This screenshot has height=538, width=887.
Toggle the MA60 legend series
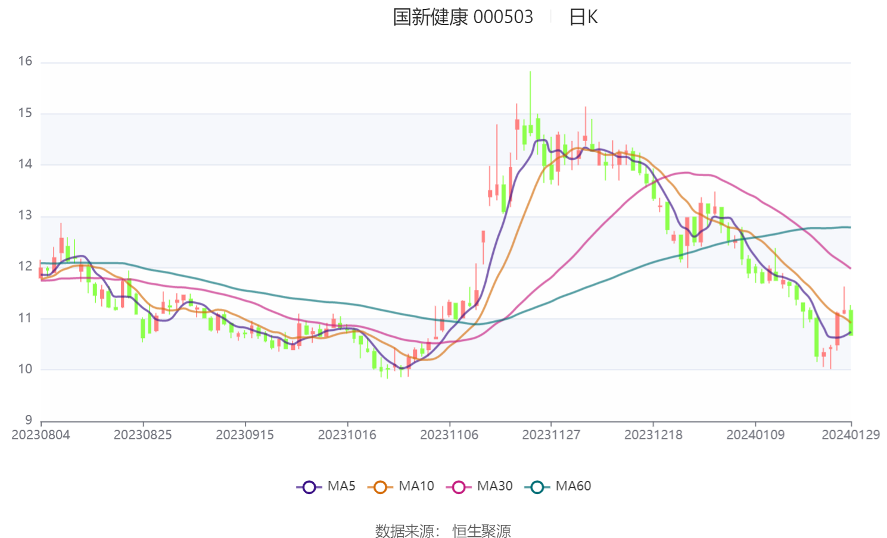pyautogui.click(x=558, y=486)
